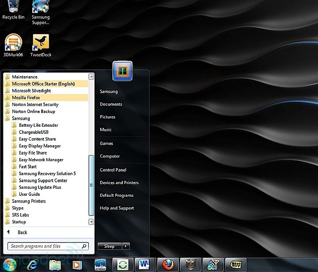Open the User Guide subfolder
This screenshot has height=272, width=318.
[x=46, y=194]
